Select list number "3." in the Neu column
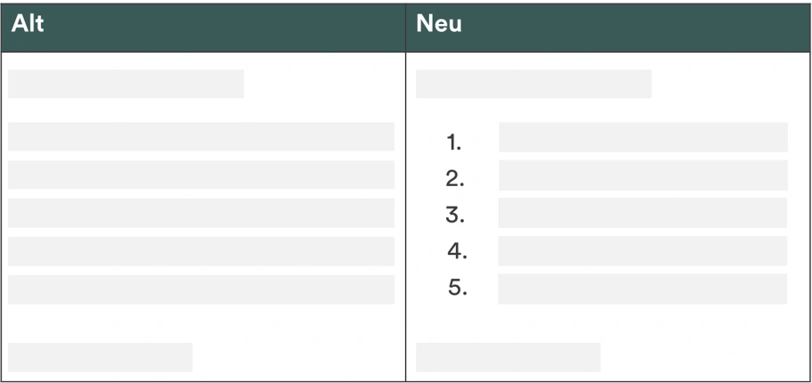 tap(455, 215)
